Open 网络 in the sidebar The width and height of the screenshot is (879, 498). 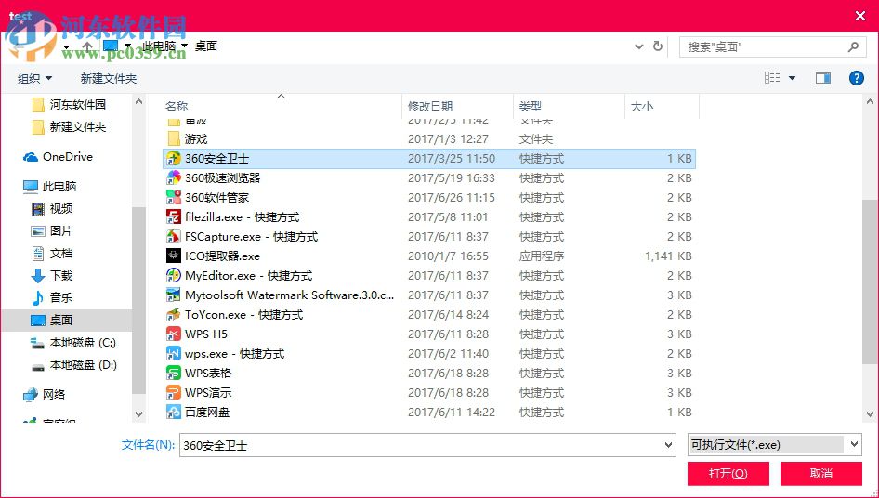click(45, 395)
